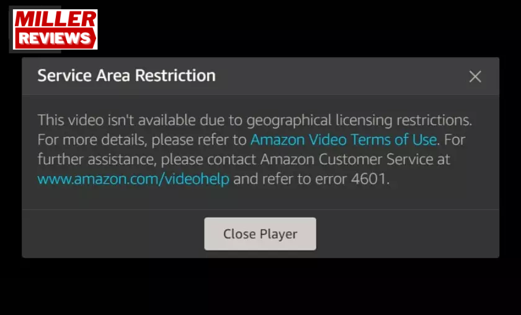Click the red REVIEWS banner in the logo
The image size is (521, 315).
[55, 38]
